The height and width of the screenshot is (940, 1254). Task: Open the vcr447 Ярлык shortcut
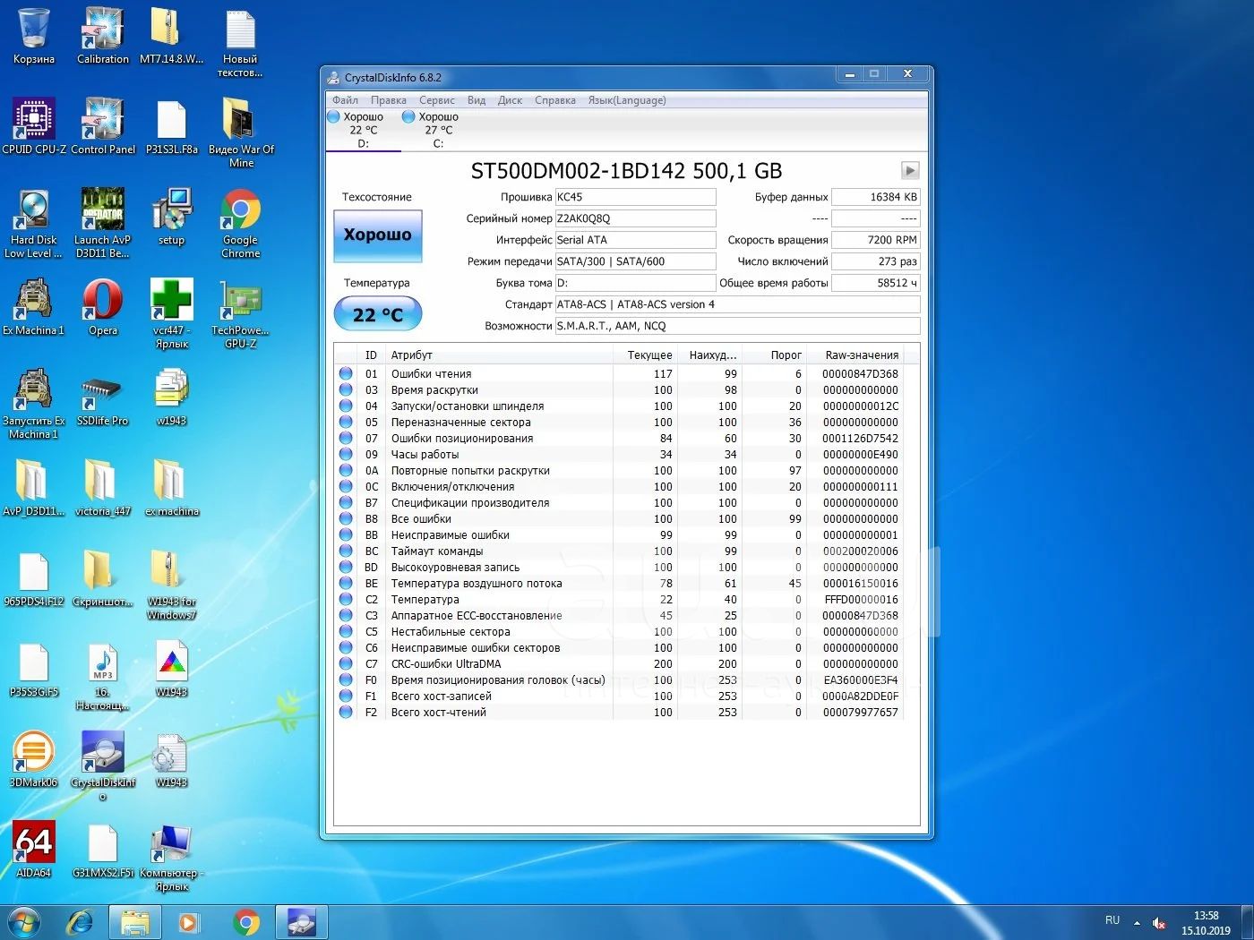[171, 313]
